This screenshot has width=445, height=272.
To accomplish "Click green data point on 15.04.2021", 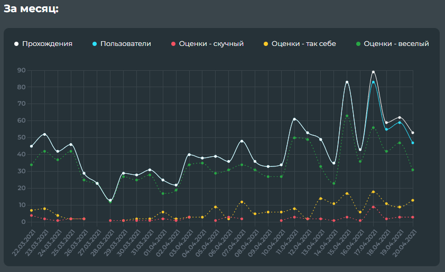I will (347, 116).
